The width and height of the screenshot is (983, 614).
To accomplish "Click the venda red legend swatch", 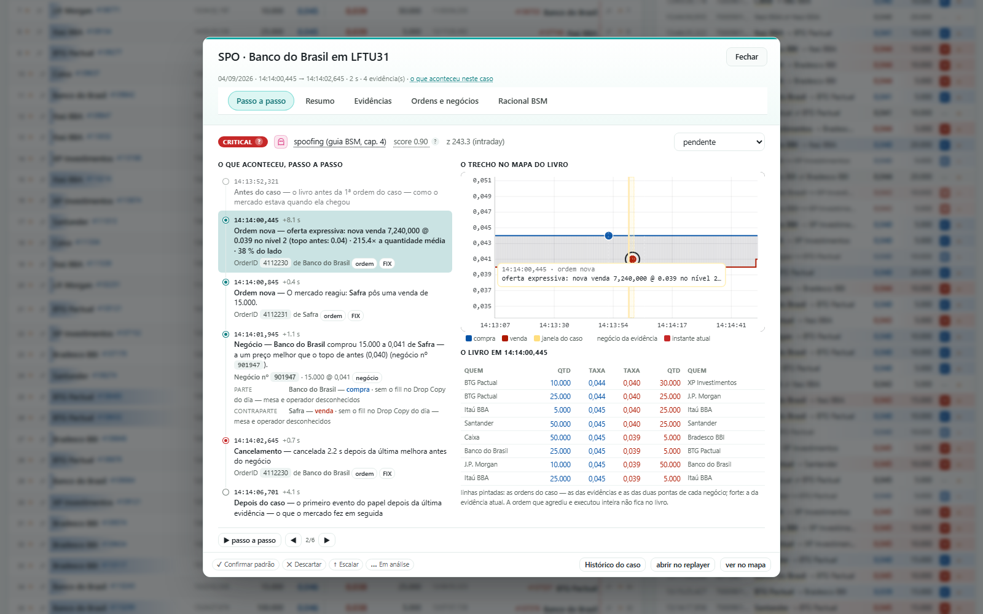I will tap(505, 338).
